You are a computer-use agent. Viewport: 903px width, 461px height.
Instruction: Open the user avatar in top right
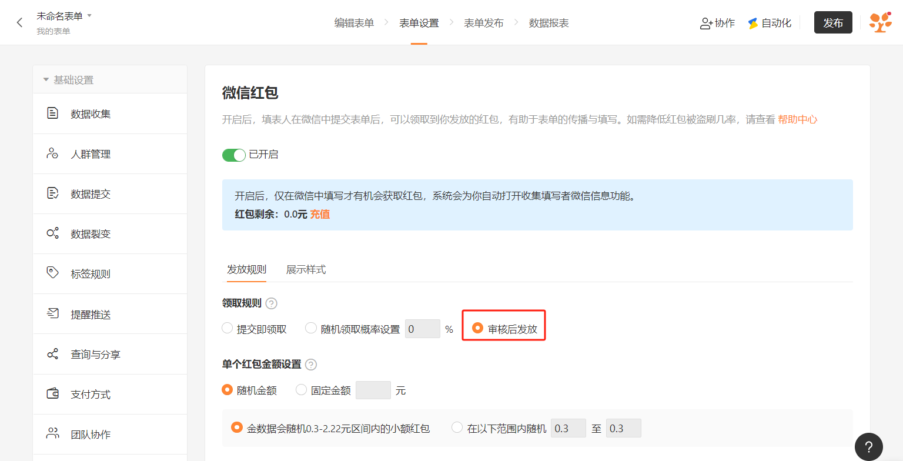pos(880,22)
